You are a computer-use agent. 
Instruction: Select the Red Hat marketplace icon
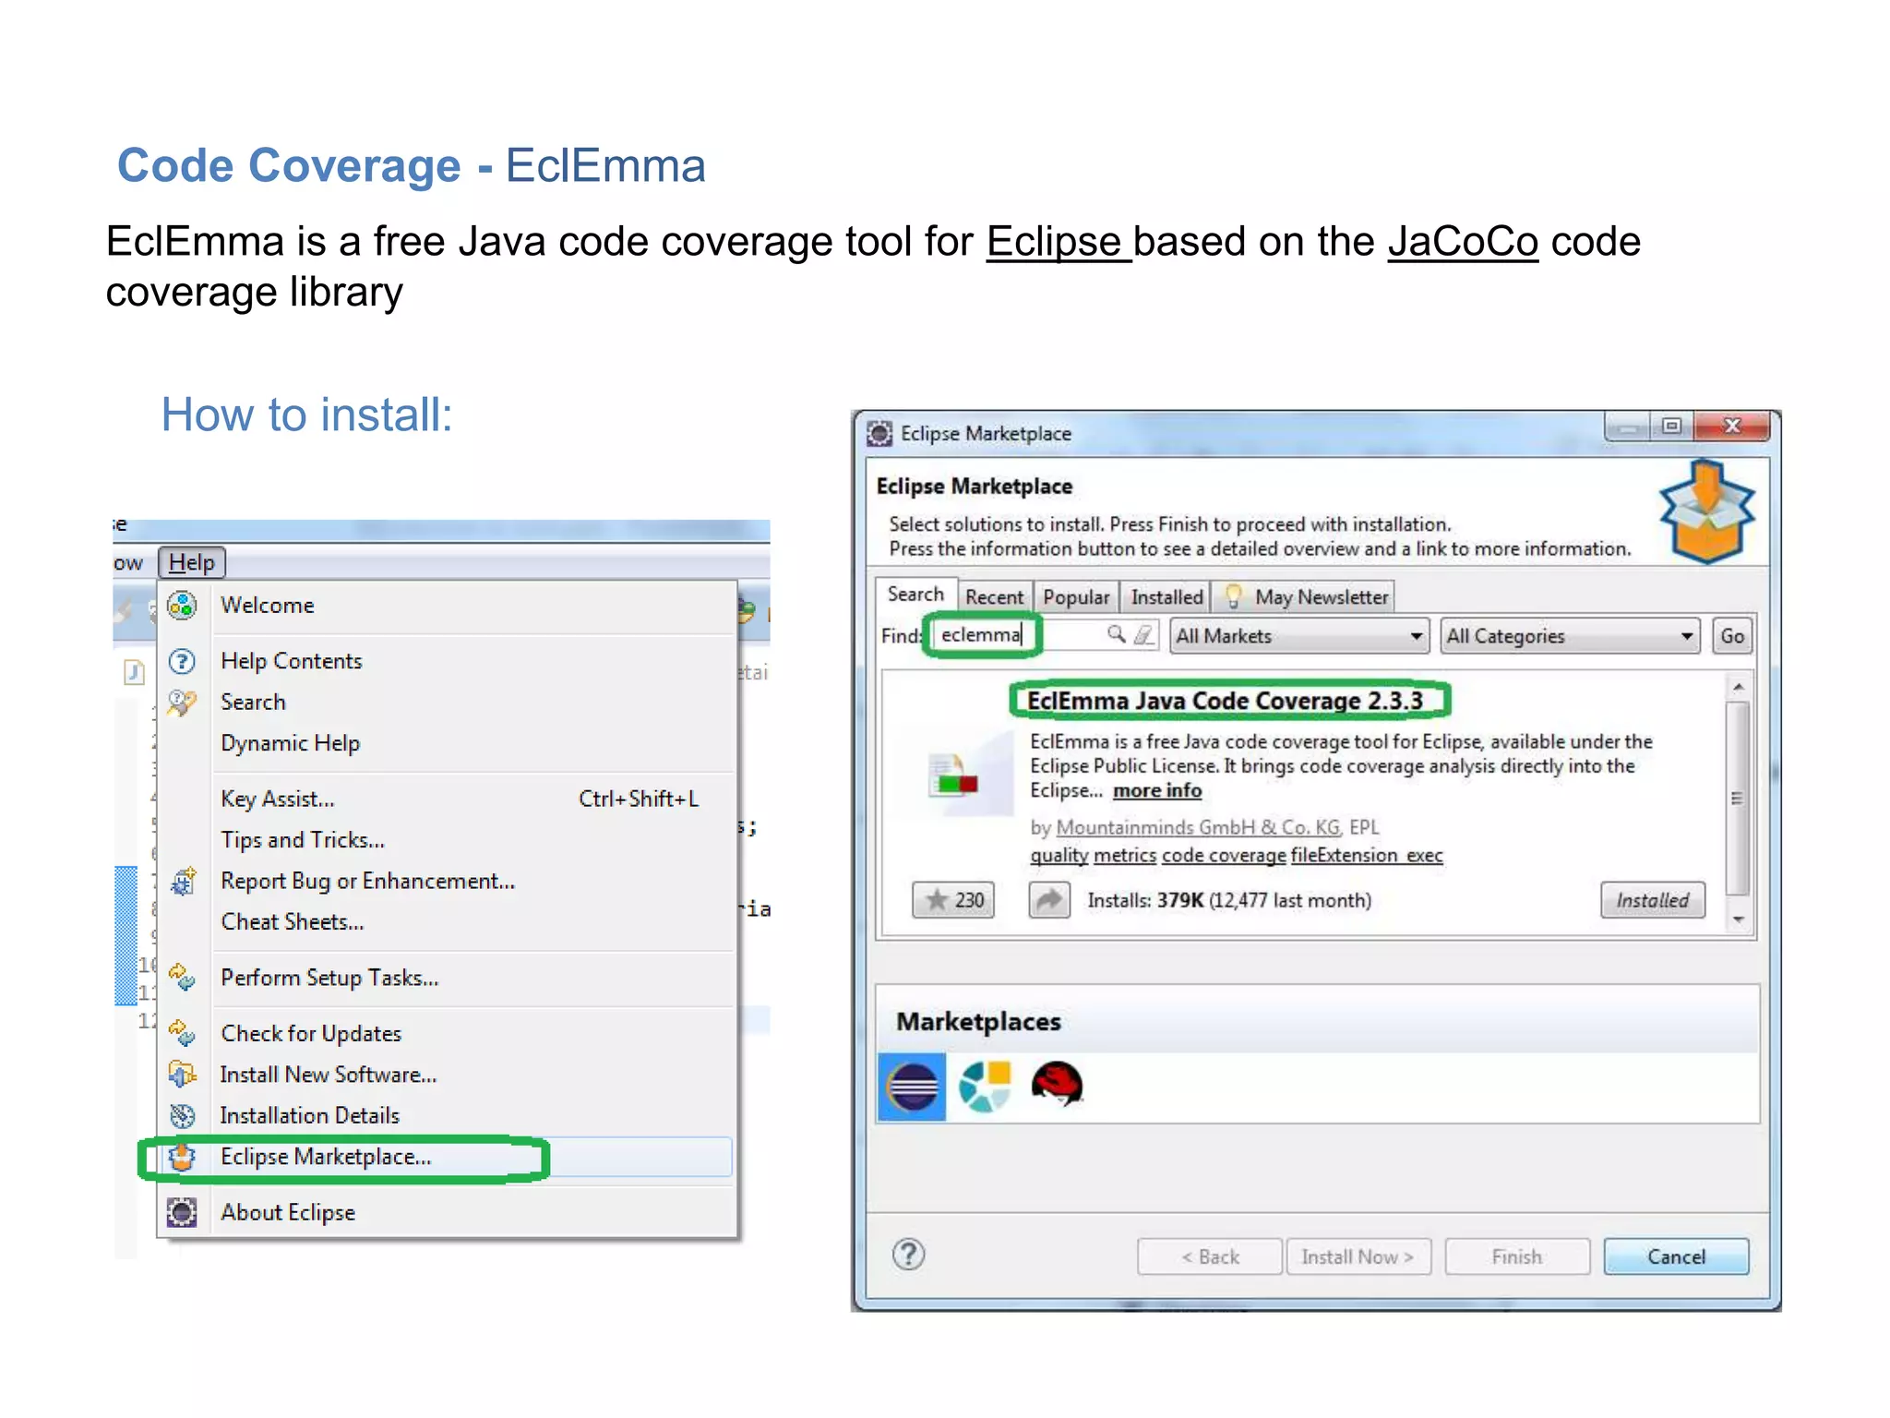tap(1057, 1085)
